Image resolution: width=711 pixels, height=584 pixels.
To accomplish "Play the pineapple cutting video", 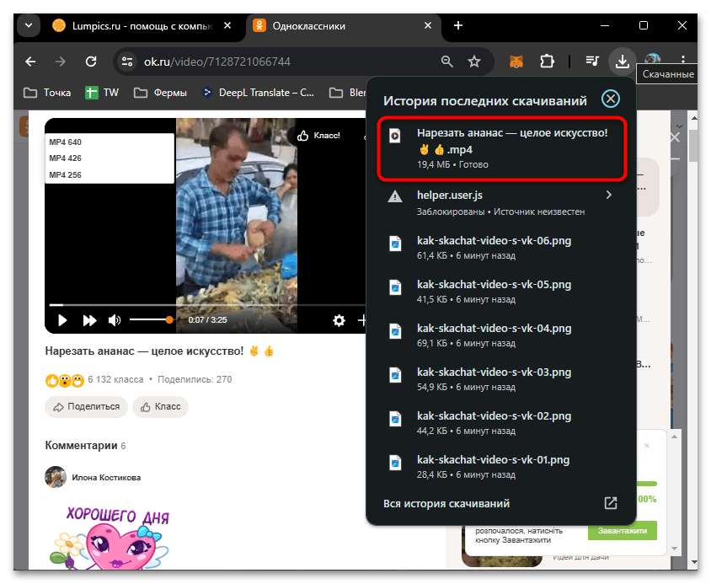I will tap(61, 320).
